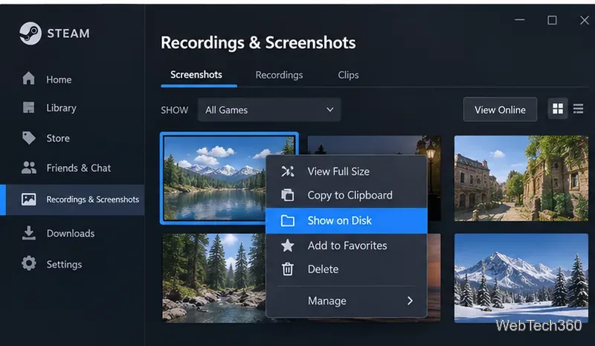
Task: Open the All Games filter dropdown
Action: (269, 110)
